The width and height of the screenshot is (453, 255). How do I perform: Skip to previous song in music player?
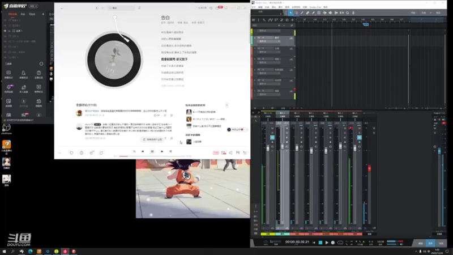pos(143,151)
